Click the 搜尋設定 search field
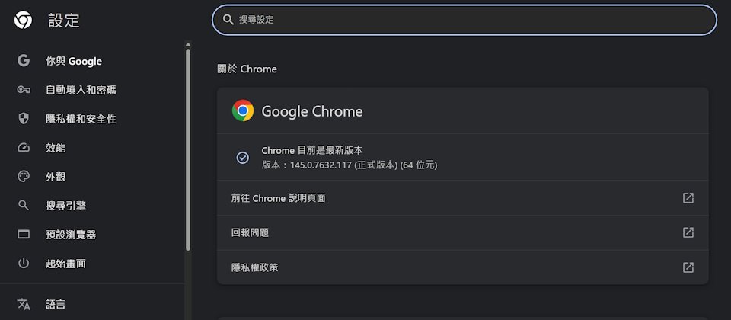731x320 pixels. [464, 20]
